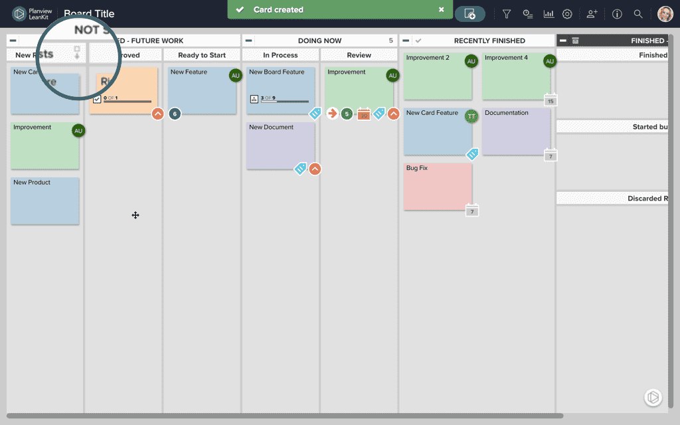Open the New Card Feature card
Viewport: 680px width, 425px height.
pos(438,131)
